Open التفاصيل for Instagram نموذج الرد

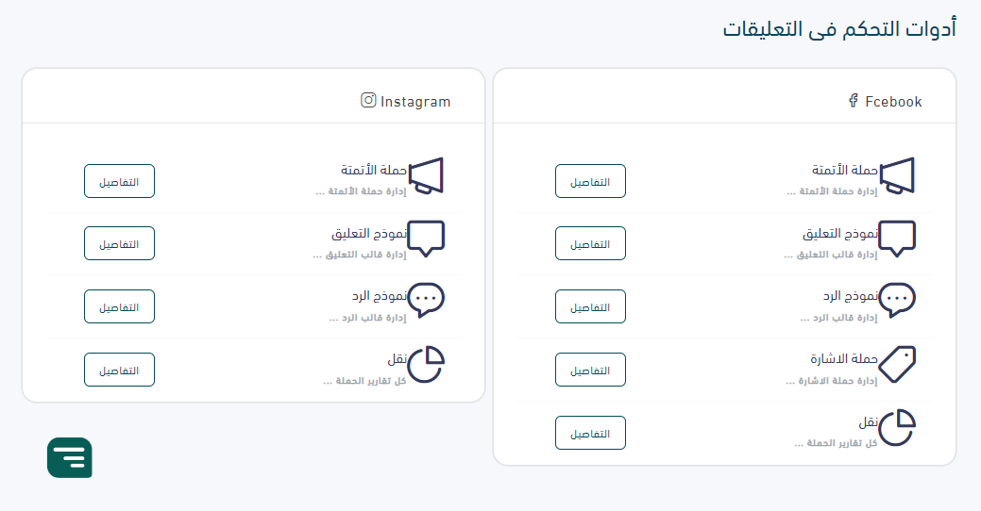pyautogui.click(x=119, y=306)
